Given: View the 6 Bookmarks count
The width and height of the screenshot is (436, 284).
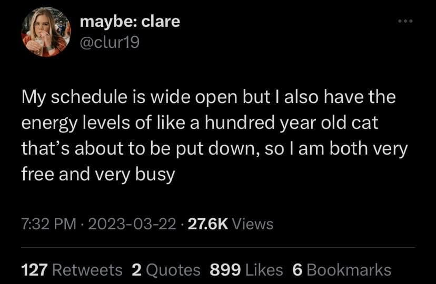Looking at the screenshot, I should [x=342, y=270].
